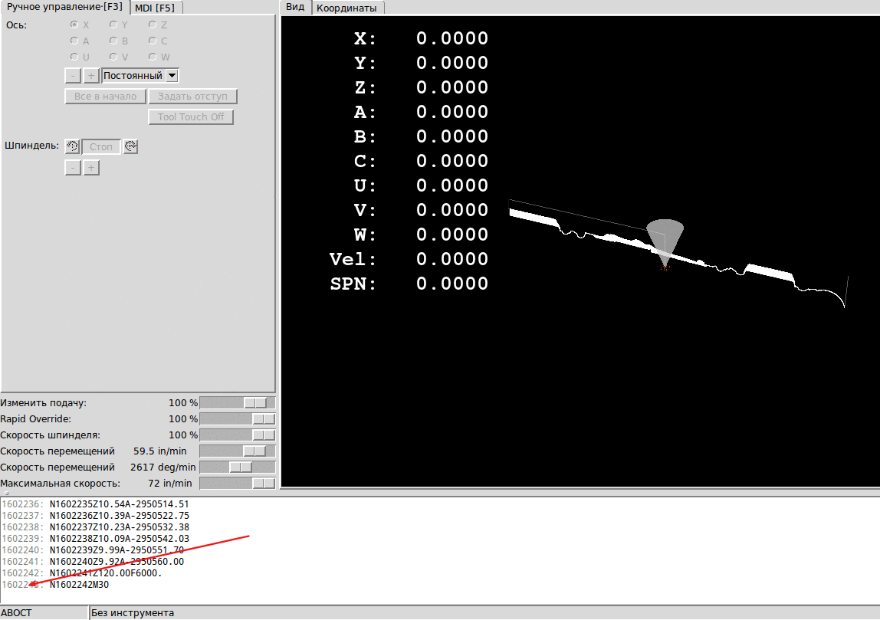Select the W axis radio button

click(153, 57)
